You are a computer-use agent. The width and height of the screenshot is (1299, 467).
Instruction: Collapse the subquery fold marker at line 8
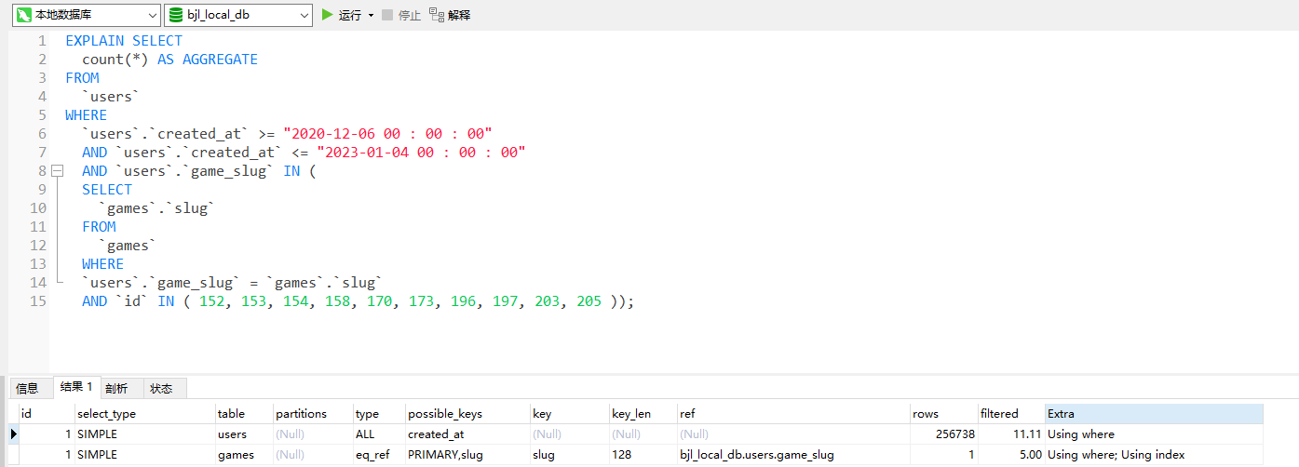point(58,171)
